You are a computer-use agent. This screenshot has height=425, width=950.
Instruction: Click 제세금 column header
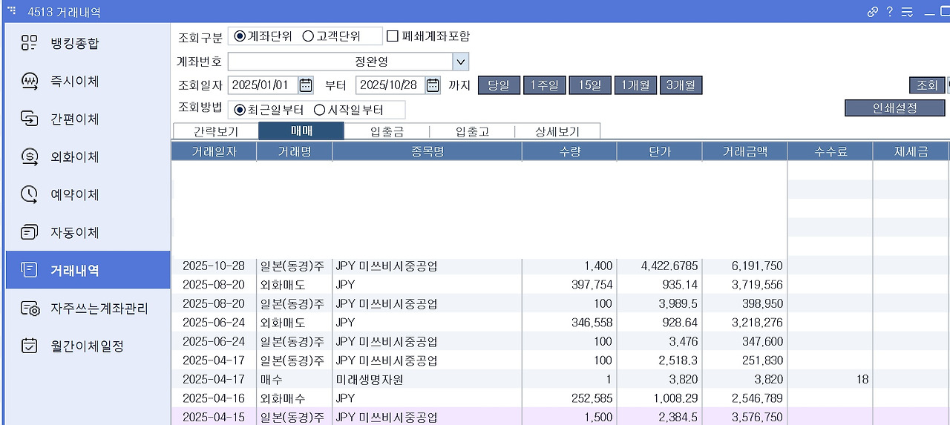tap(911, 151)
